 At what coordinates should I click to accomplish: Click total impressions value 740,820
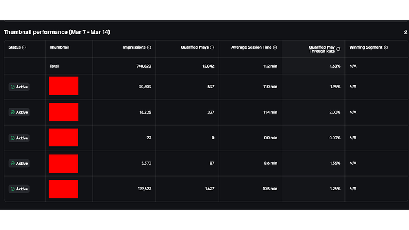(143, 66)
